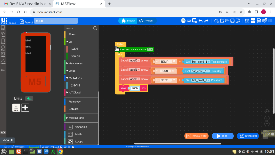
Task: Switch to the Gmail ENV3 browser tab
Action: 28,4
